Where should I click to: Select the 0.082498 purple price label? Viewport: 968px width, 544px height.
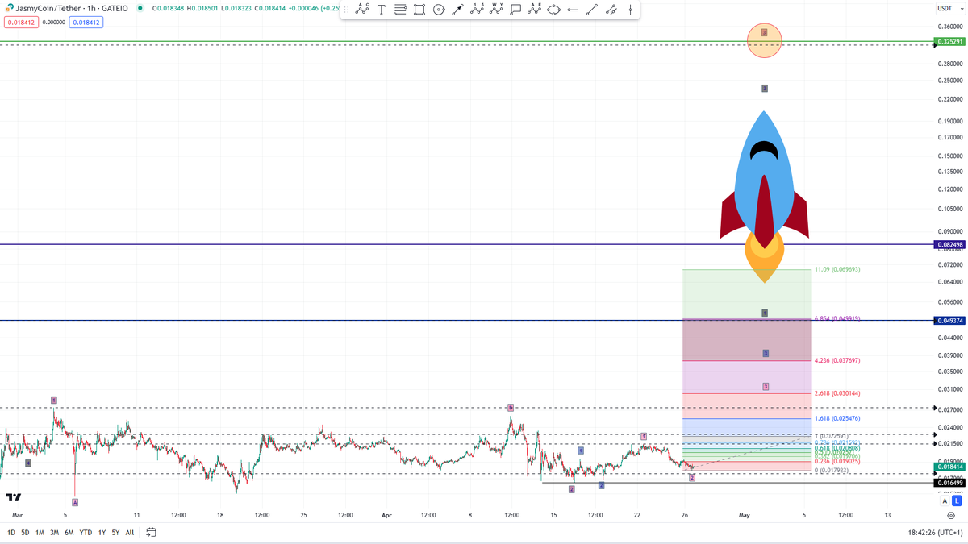tap(950, 244)
